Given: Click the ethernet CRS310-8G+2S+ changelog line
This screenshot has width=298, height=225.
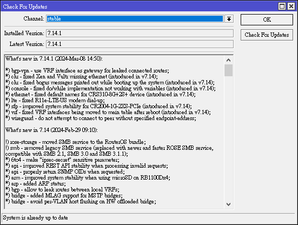Looking at the screenshot, I should coord(101,94).
